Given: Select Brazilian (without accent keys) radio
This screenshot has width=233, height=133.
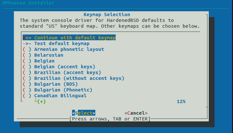Looking at the screenshot, I should pyautogui.click(x=74, y=78).
